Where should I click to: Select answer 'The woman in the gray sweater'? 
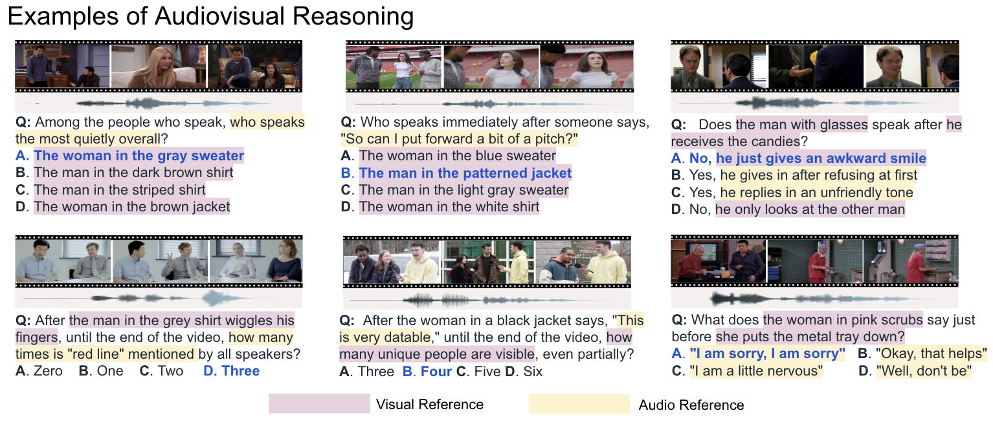point(139,156)
